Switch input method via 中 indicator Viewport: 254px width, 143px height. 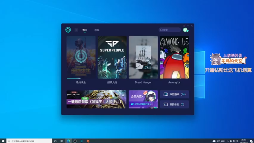[237, 141]
